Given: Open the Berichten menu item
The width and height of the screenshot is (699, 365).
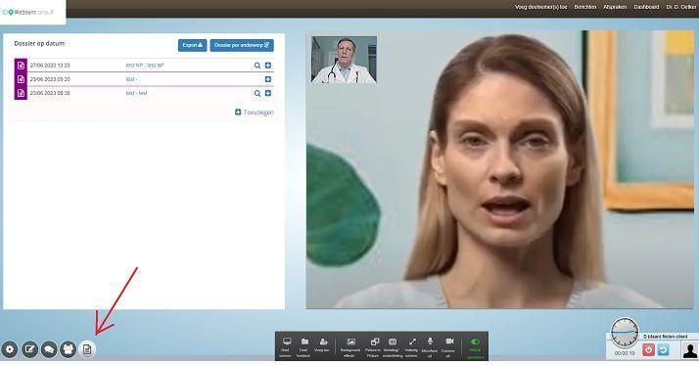Looking at the screenshot, I should pyautogui.click(x=584, y=7).
